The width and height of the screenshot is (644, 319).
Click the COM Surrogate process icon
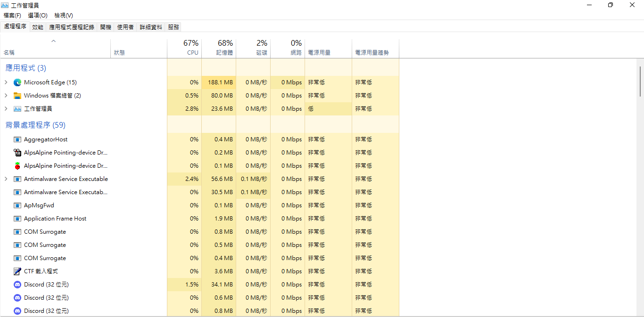click(17, 231)
